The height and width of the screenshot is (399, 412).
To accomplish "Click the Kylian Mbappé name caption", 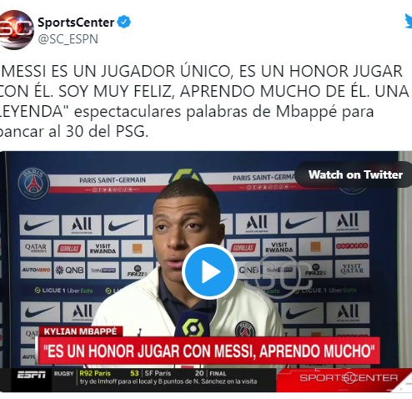I will pos(80,331).
